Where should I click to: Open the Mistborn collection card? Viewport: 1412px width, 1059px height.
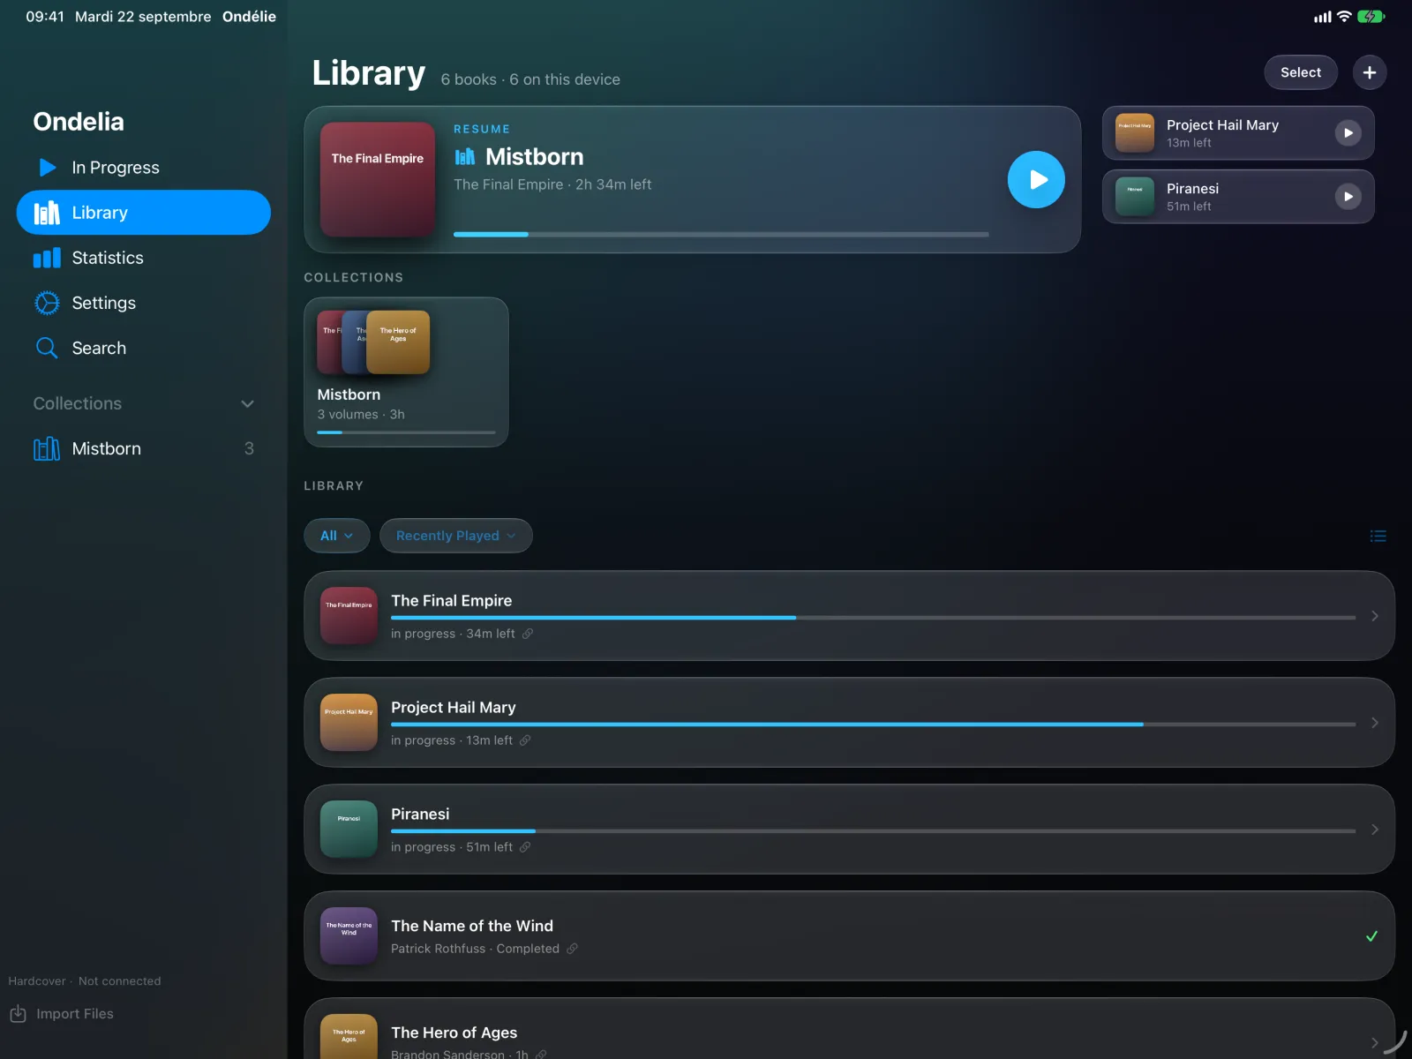click(x=406, y=372)
